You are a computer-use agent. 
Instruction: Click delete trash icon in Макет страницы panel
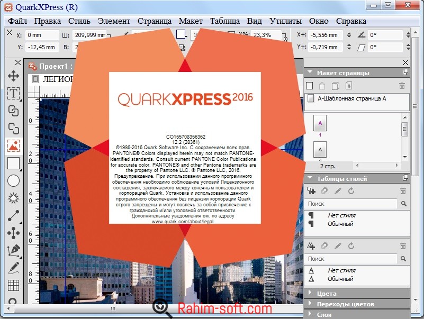(x=402, y=86)
